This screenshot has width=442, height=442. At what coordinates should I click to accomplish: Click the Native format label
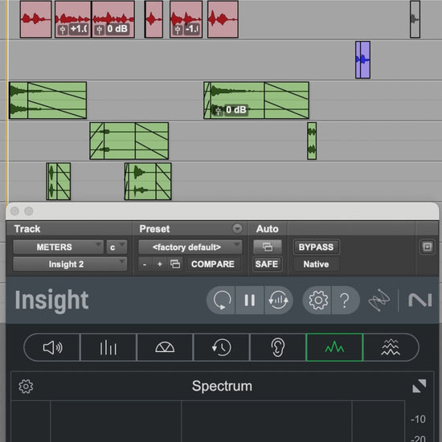coord(316,264)
